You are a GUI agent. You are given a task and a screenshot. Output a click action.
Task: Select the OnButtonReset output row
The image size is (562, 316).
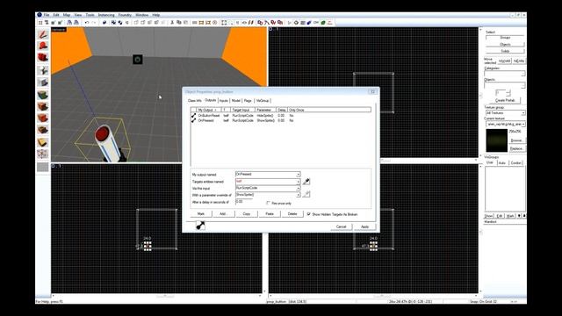281,116
